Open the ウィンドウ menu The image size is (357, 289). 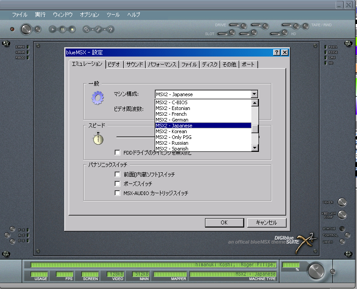(62, 15)
